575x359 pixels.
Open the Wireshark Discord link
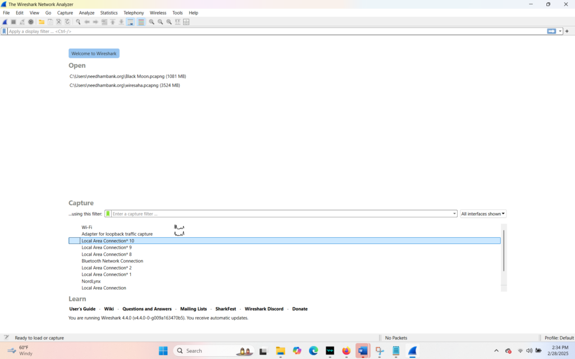(x=264, y=309)
